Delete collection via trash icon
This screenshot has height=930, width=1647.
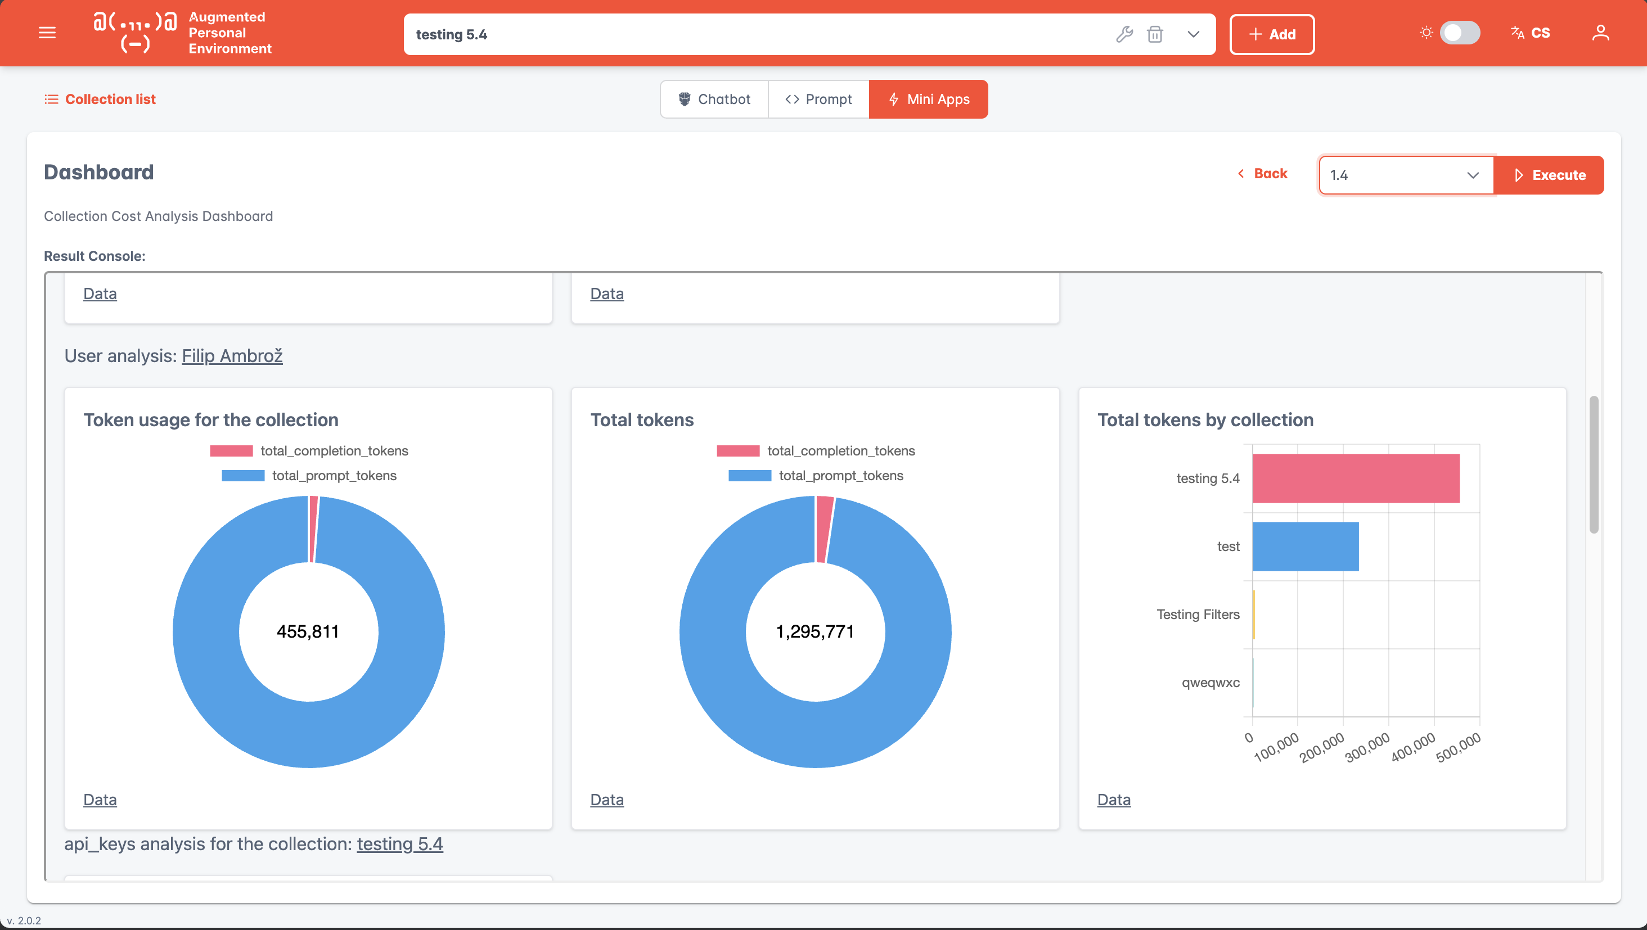click(1155, 34)
